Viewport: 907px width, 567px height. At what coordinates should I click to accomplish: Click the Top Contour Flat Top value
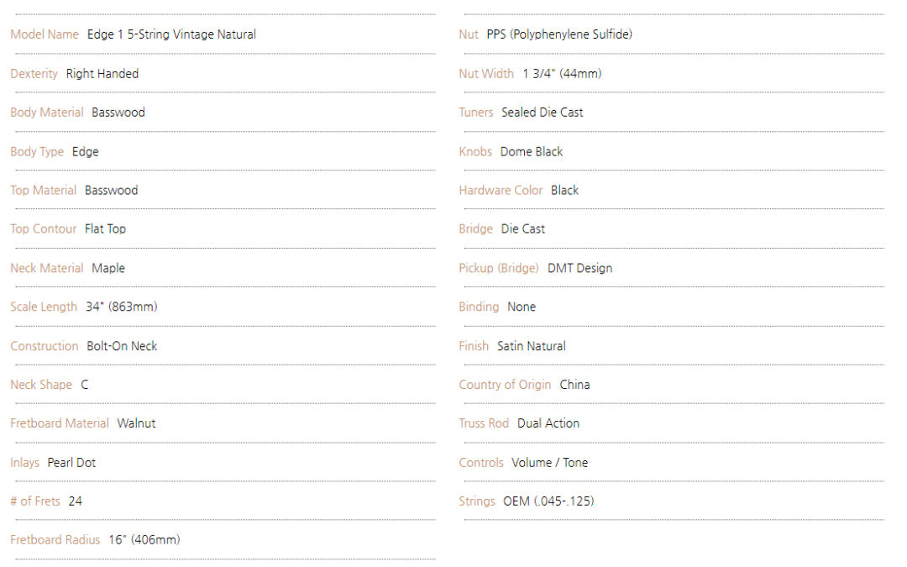click(105, 229)
